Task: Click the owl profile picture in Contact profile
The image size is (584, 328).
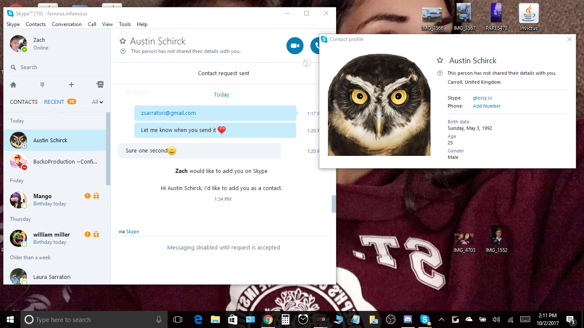Action: 379,105
